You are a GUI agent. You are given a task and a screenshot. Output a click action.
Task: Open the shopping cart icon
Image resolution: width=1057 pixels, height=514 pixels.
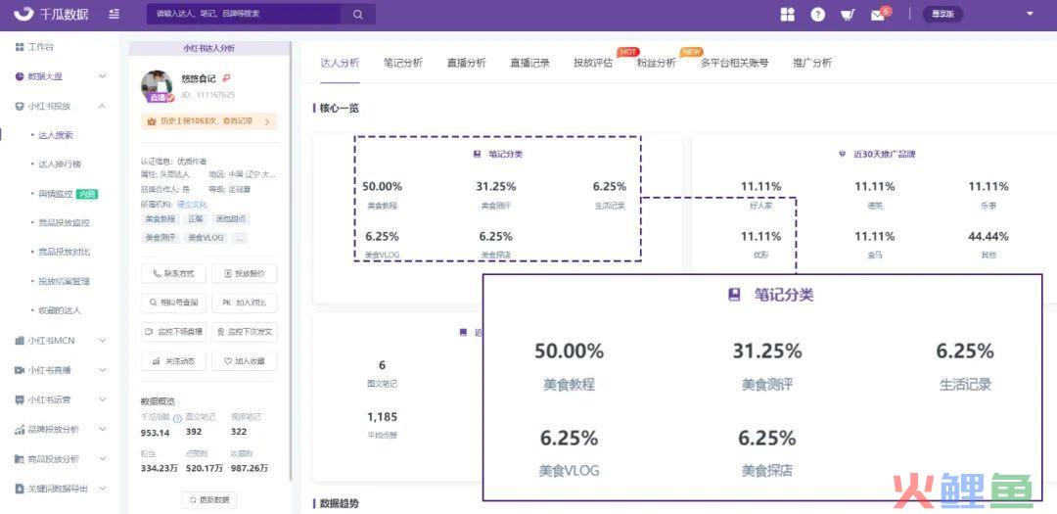[x=848, y=14]
